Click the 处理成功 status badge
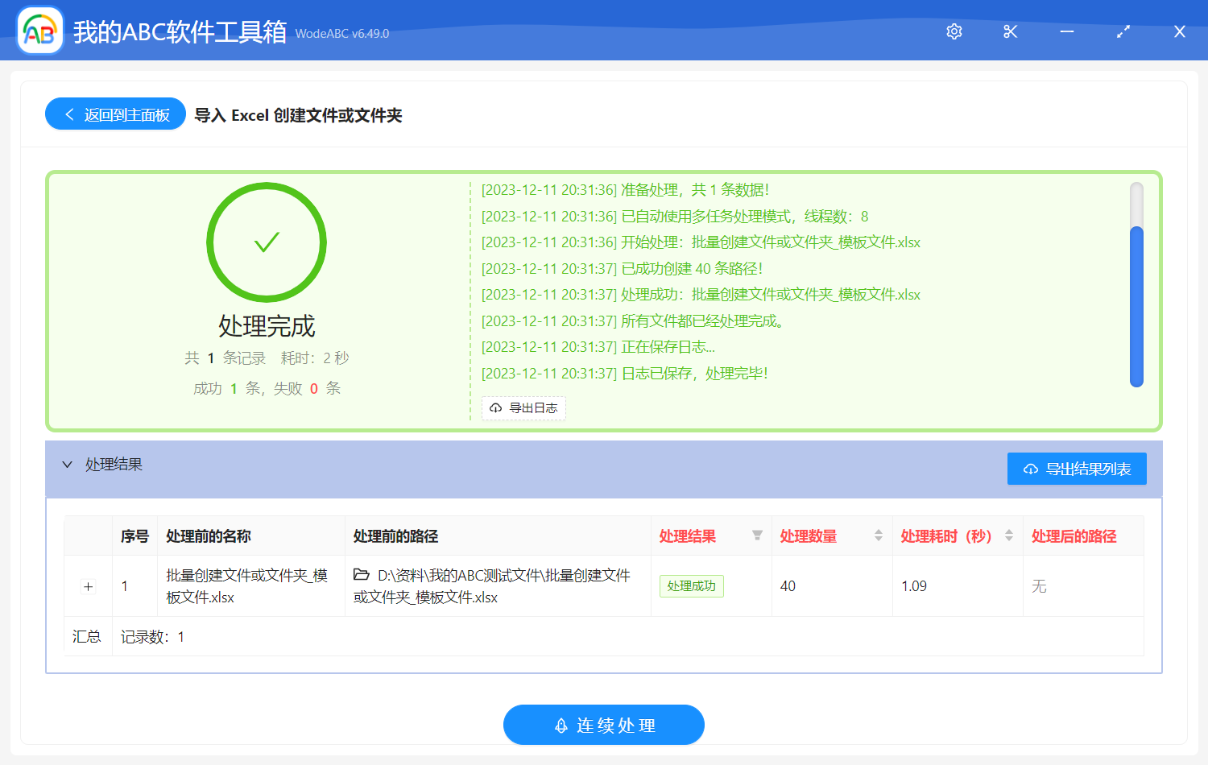The image size is (1208, 765). tap(691, 586)
